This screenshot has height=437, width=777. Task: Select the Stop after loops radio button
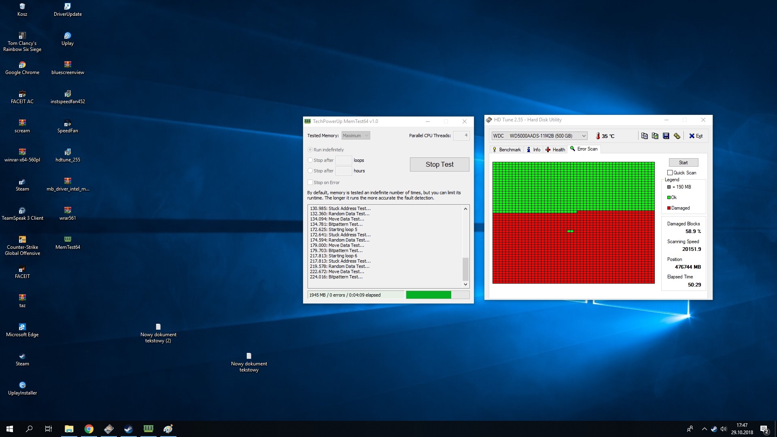[310, 160]
